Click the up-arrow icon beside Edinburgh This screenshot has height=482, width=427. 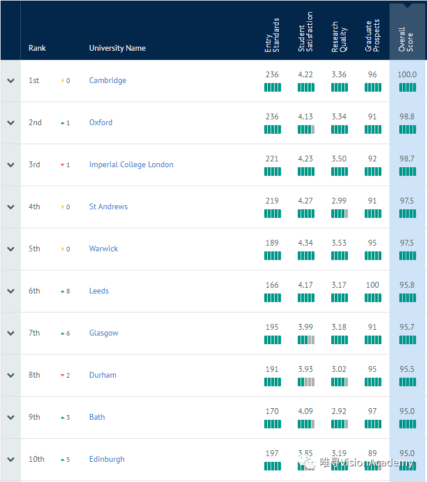[63, 459]
